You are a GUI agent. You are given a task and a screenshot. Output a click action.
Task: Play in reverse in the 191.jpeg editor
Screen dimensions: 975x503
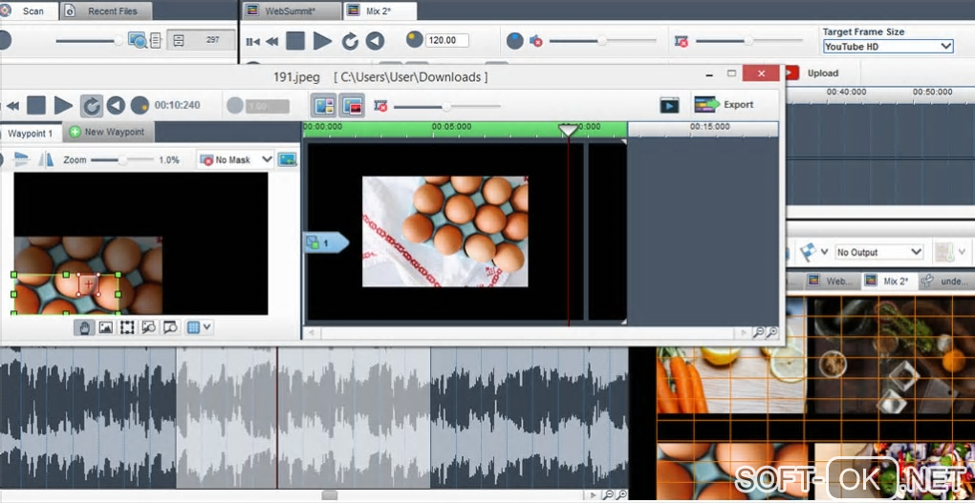pyautogui.click(x=116, y=106)
